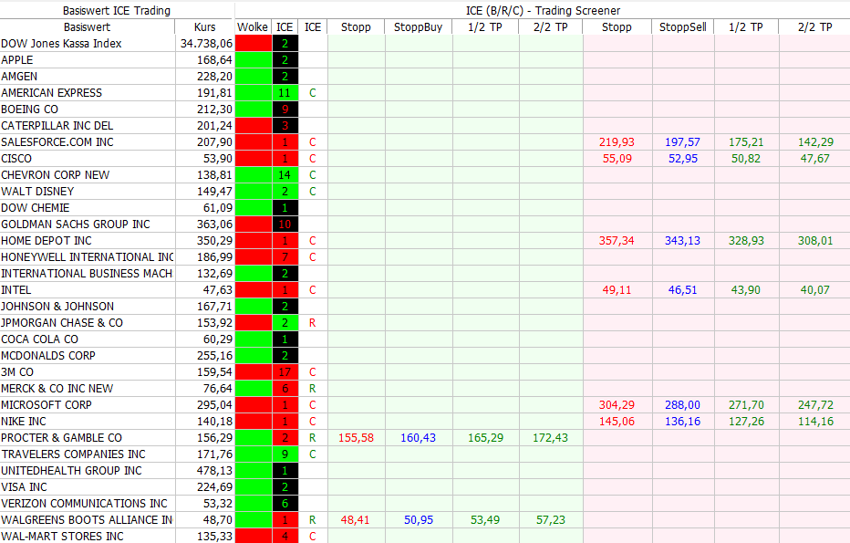
Task: Select the StoppSell column header
Action: pos(682,27)
